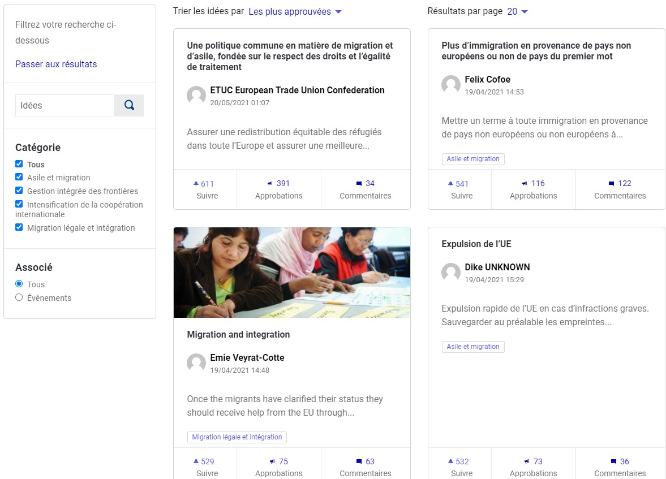This screenshot has width=666, height=479.
Task: Uncheck the Tous category checkbox
Action: pos(19,164)
